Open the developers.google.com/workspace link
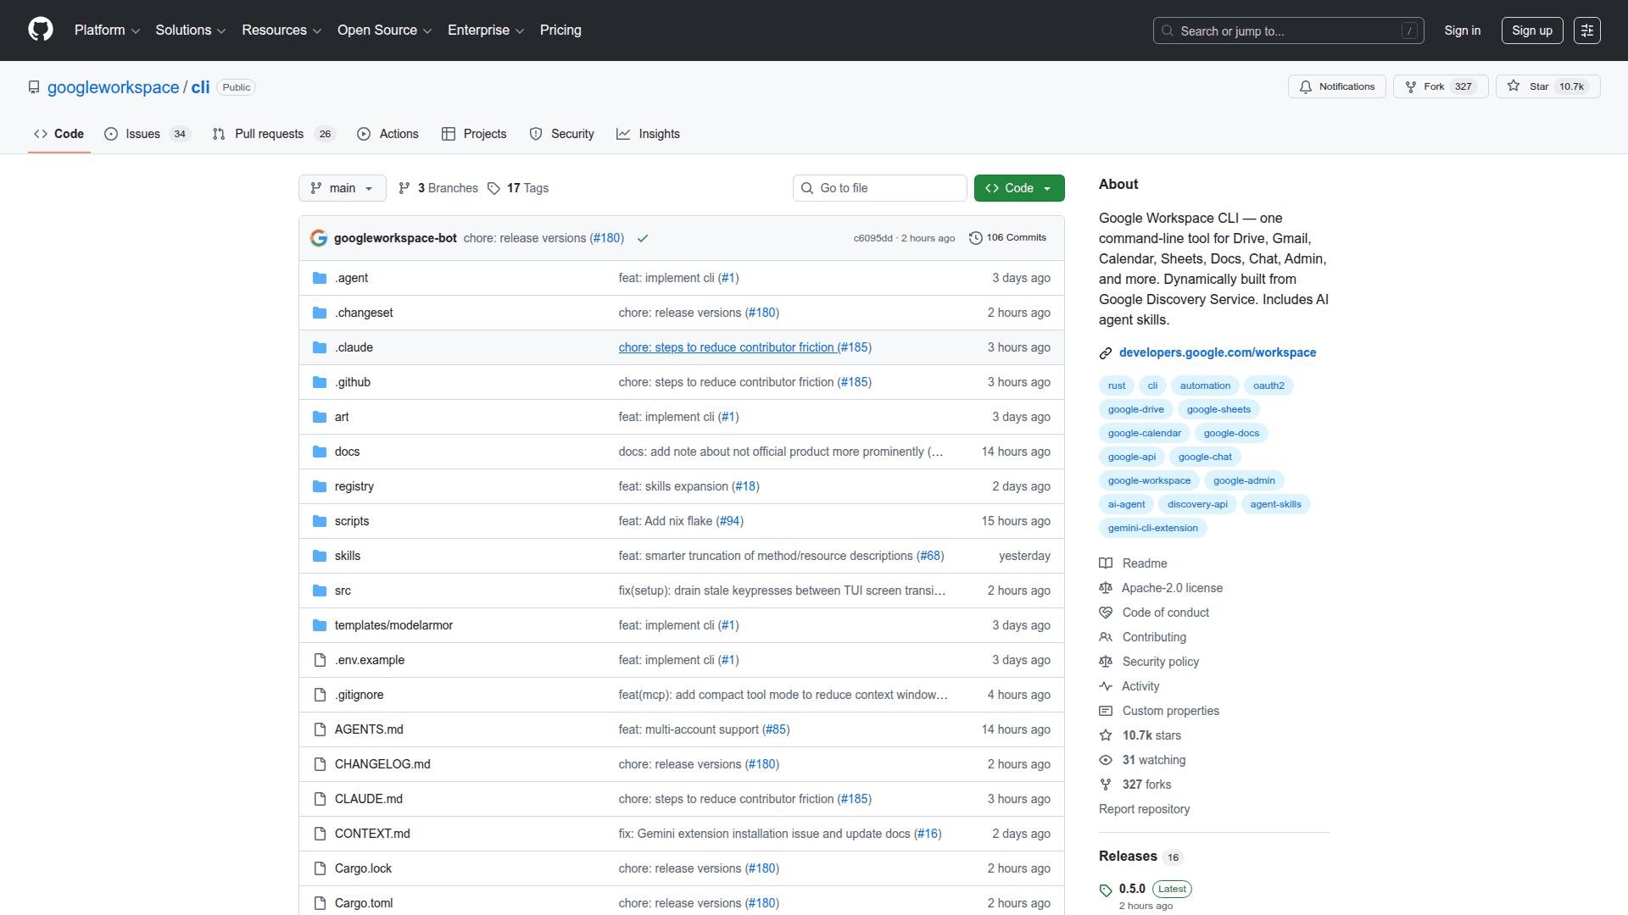This screenshot has height=915, width=1628. pyautogui.click(x=1217, y=352)
